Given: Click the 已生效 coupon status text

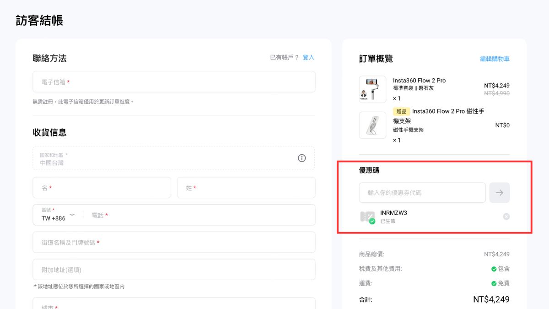Looking at the screenshot, I should 388,221.
